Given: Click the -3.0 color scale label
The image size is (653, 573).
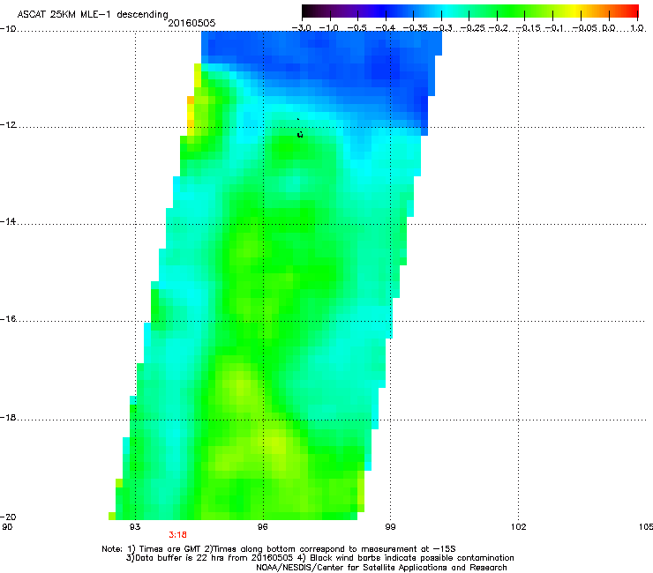Looking at the screenshot, I should click(302, 28).
